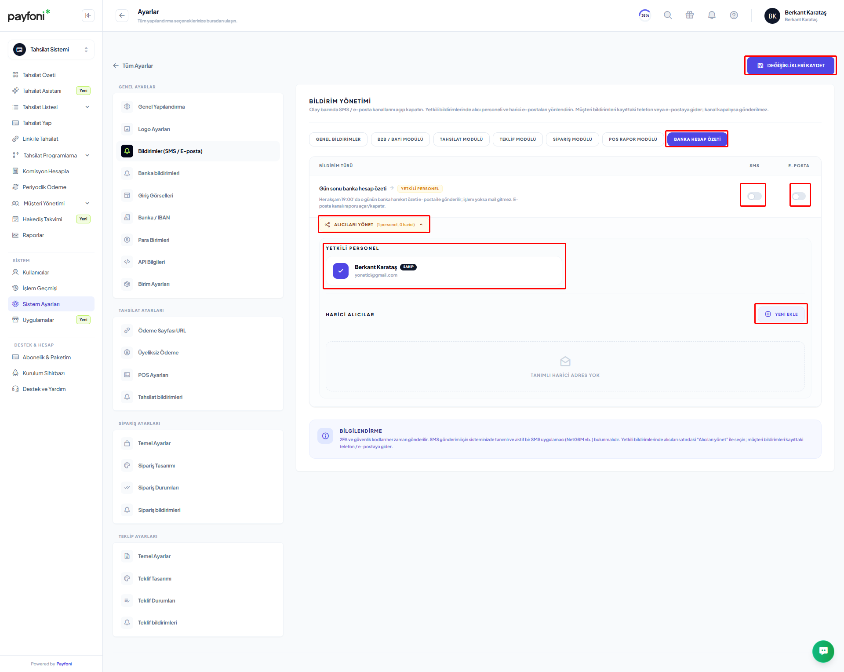Switch to the POS Rapor Modülü tab

(633, 139)
